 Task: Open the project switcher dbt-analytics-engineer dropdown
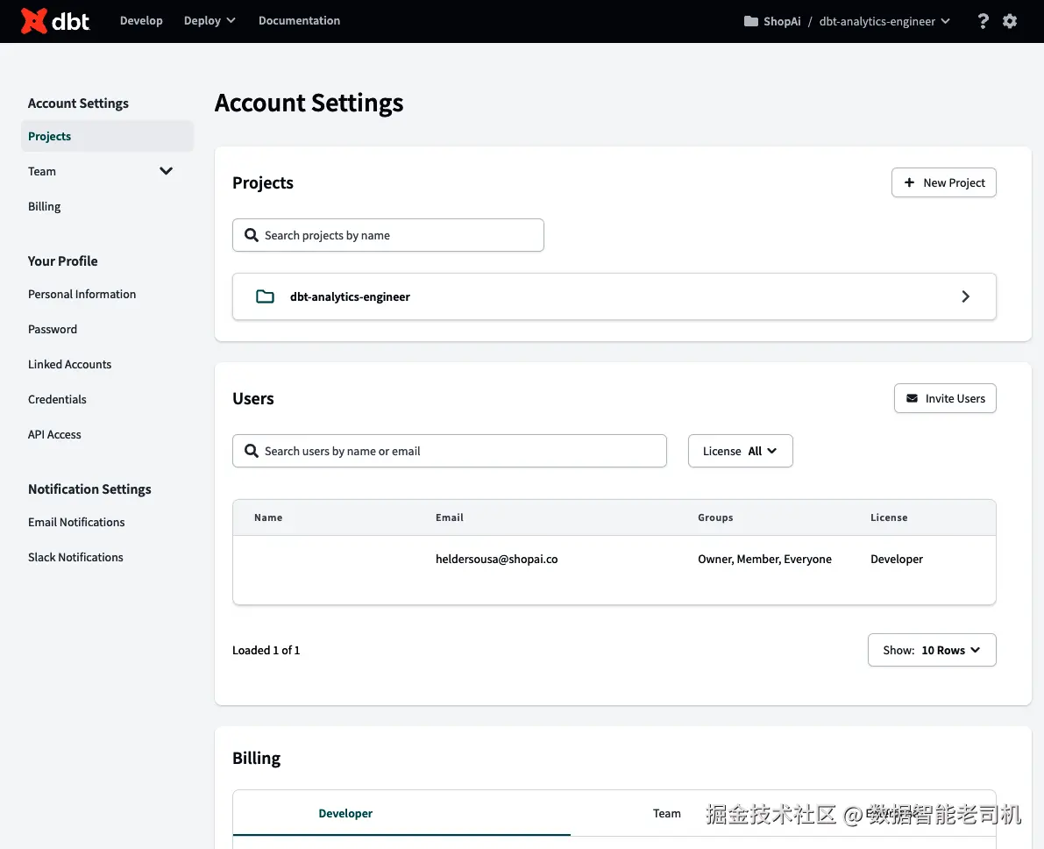point(884,21)
